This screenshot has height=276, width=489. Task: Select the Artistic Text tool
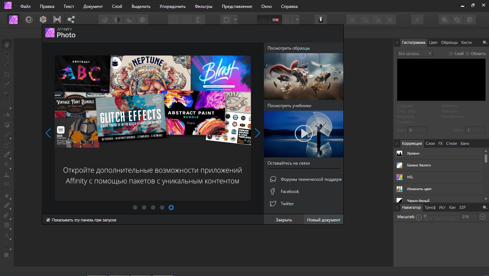coord(7,236)
